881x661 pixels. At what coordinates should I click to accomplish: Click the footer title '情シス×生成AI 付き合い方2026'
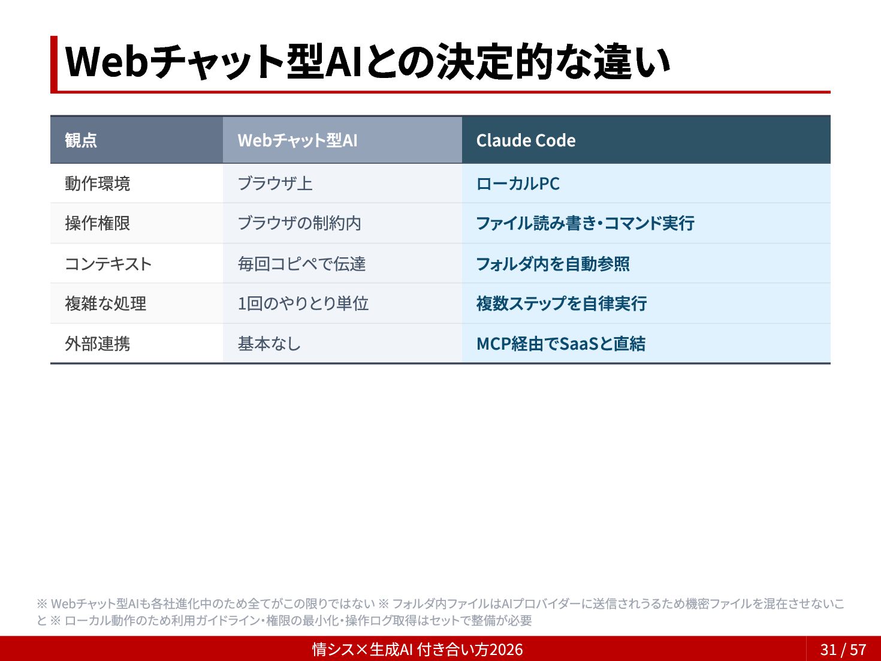(417, 650)
